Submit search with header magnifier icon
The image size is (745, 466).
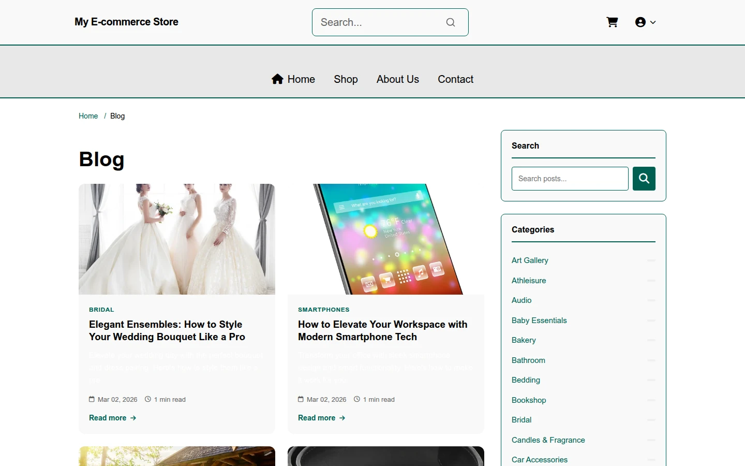coord(451,22)
